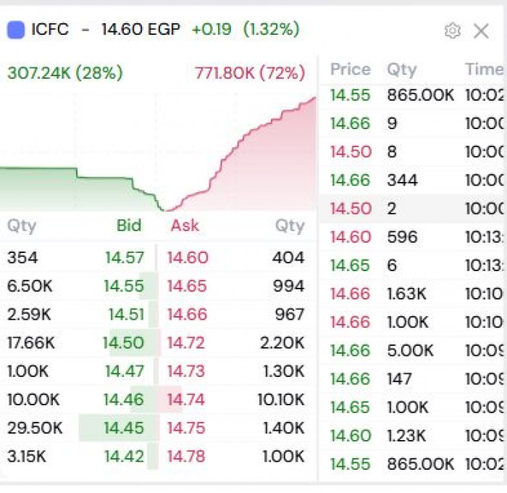Select the 14.45 bid with 29.50K quantity
The image size is (507, 493).
tap(124, 428)
